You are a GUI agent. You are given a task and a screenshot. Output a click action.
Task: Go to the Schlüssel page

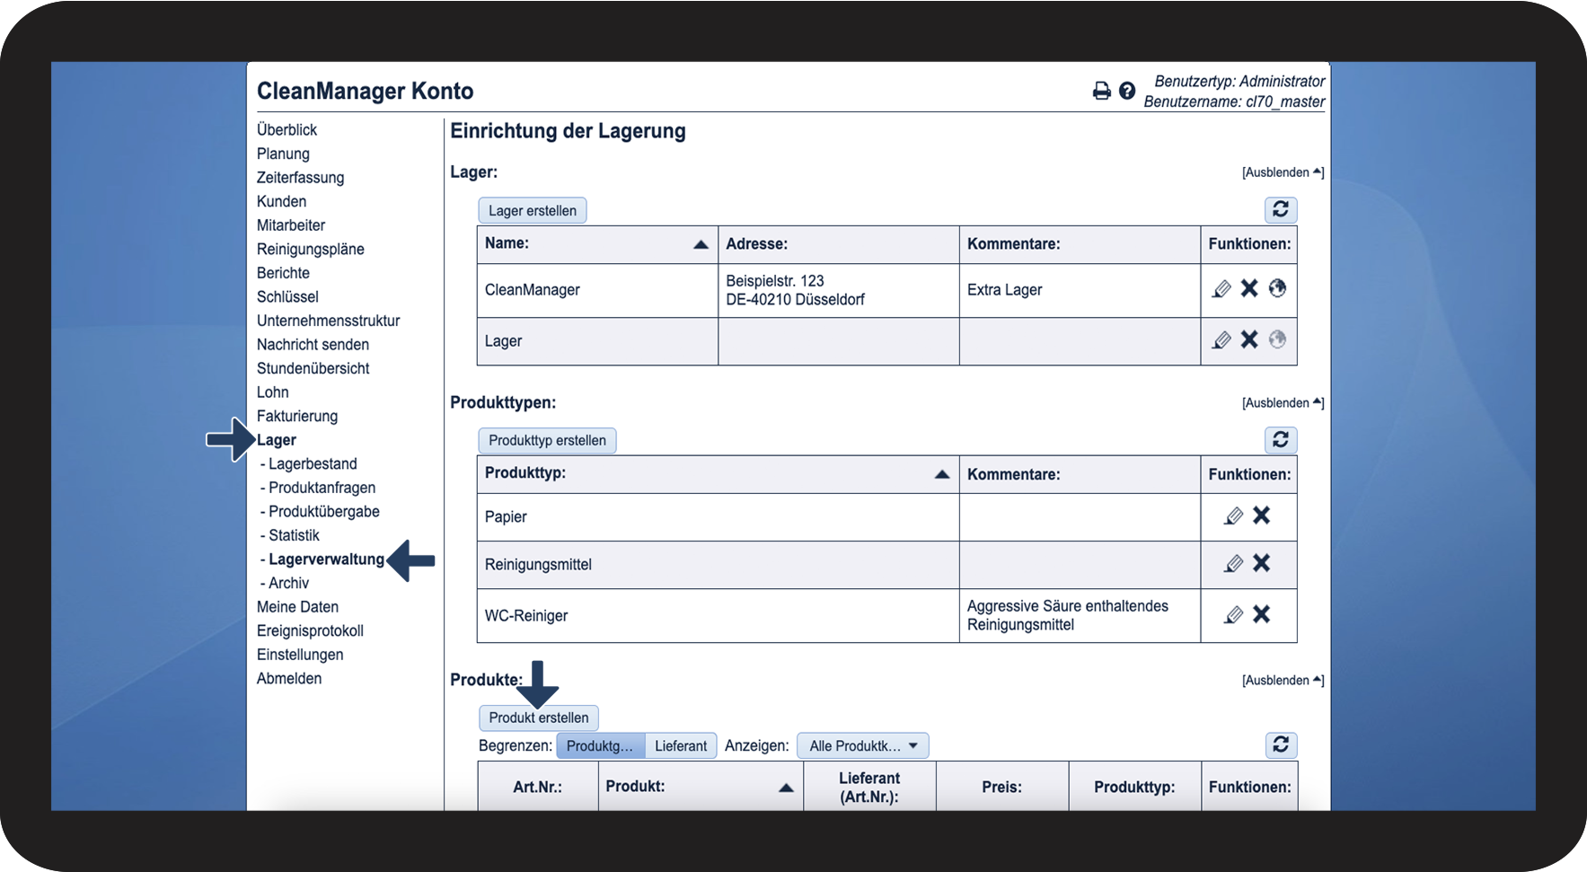click(x=287, y=296)
